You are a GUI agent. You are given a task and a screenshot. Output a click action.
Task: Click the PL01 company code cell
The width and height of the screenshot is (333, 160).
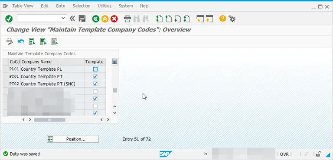15,69
